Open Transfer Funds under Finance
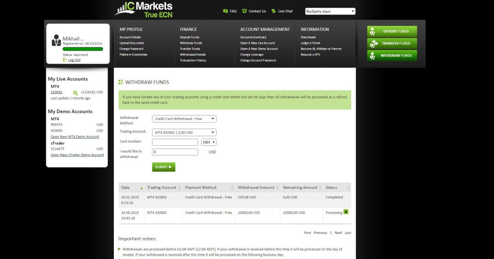The width and height of the screenshot is (494, 259). click(190, 49)
